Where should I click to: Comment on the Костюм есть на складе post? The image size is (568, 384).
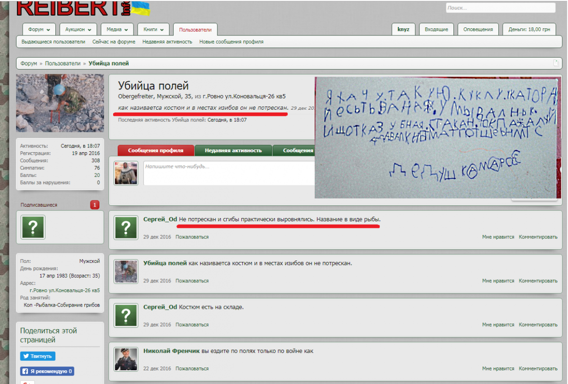[x=538, y=325]
